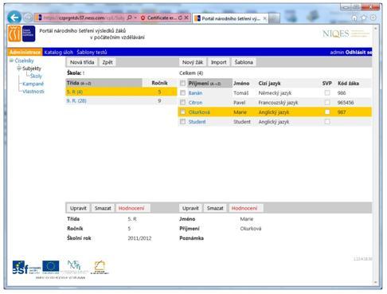Click the Zpět button
The height and width of the screenshot is (294, 387).
point(107,62)
